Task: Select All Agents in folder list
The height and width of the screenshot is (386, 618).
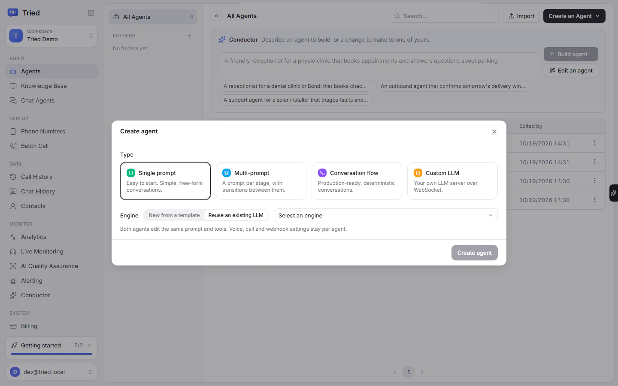Action: click(153, 17)
